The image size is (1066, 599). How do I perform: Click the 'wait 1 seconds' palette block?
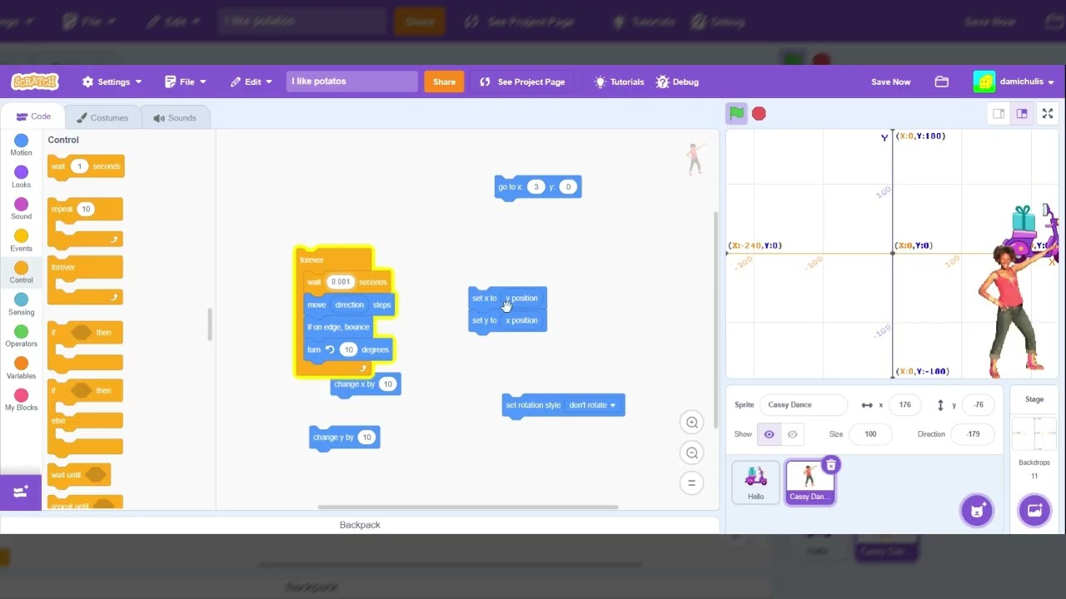tap(86, 166)
